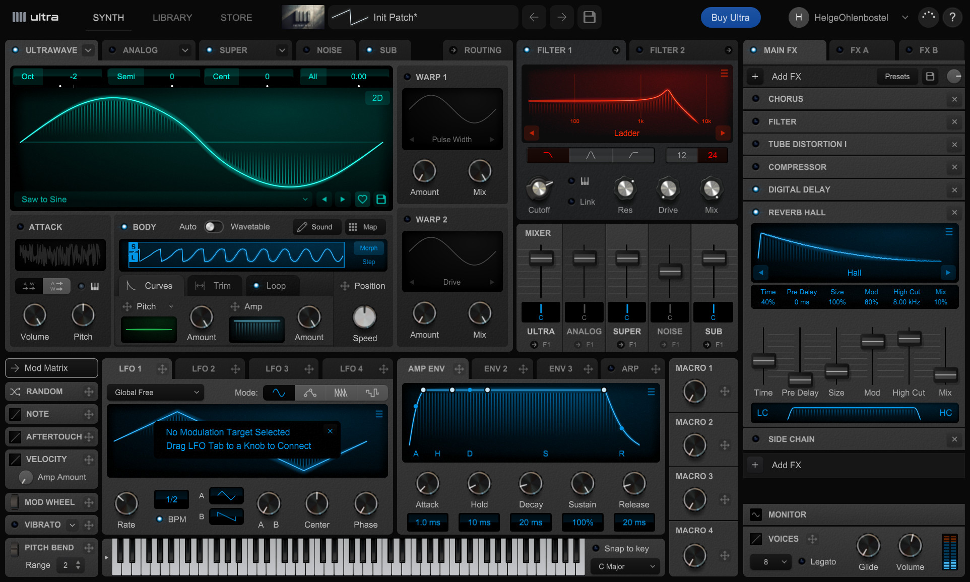970x582 pixels.
Task: Enable the Snap to key option
Action: coord(596,548)
